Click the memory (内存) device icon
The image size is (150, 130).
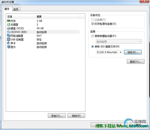point(9,21)
